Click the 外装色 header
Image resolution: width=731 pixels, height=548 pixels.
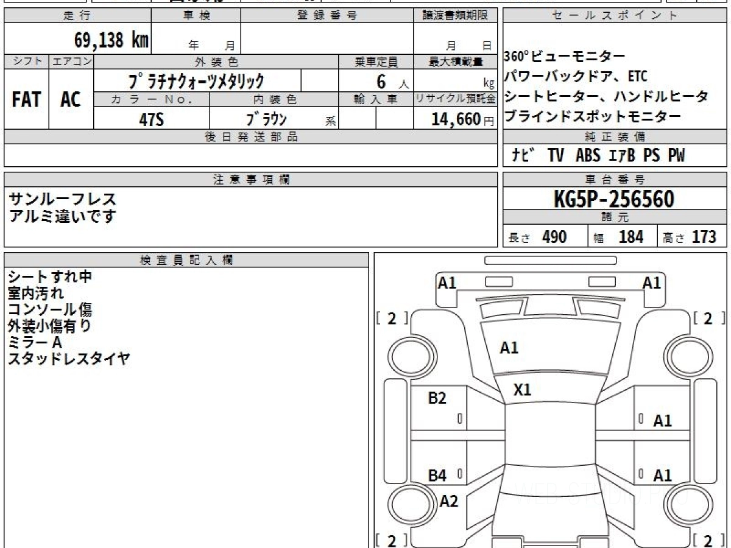[216, 61]
